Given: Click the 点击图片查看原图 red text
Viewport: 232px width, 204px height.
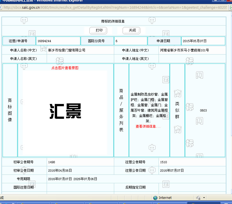Looking at the screenshot, I should coord(65,68).
